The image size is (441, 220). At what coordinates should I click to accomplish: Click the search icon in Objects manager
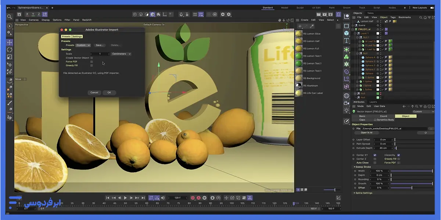click(421, 17)
